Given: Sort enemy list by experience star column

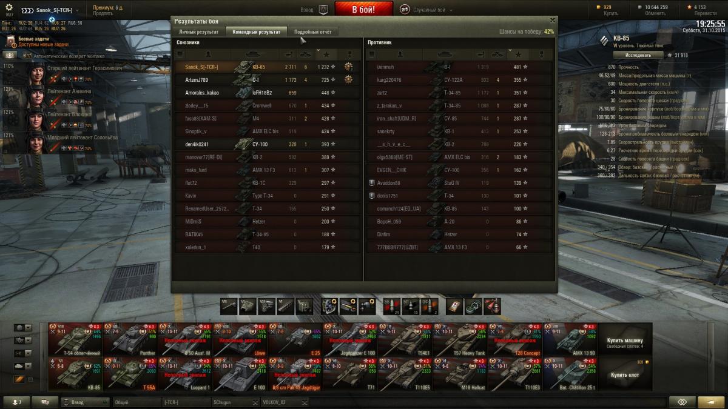Looking at the screenshot, I should 518,55.
